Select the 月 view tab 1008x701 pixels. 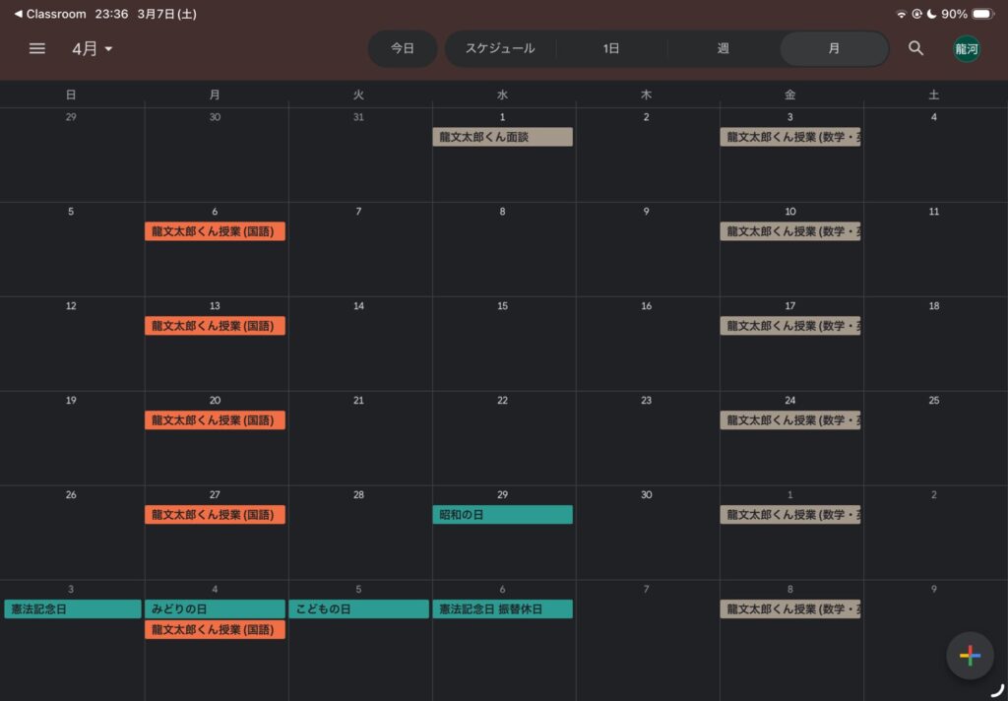[x=834, y=48]
